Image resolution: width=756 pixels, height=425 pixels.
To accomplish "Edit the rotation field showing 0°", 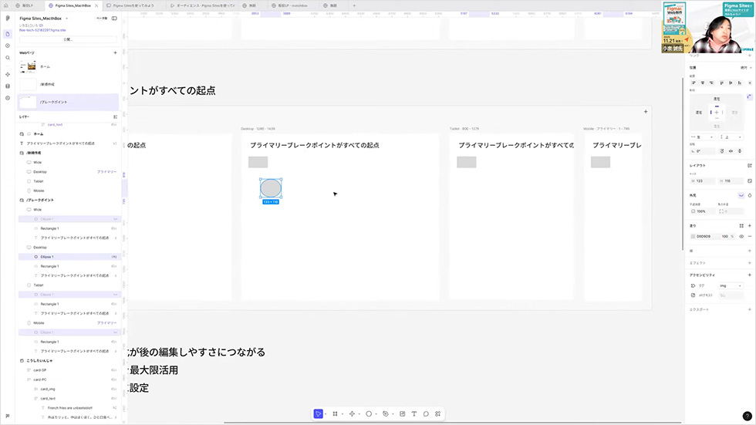I will point(703,151).
